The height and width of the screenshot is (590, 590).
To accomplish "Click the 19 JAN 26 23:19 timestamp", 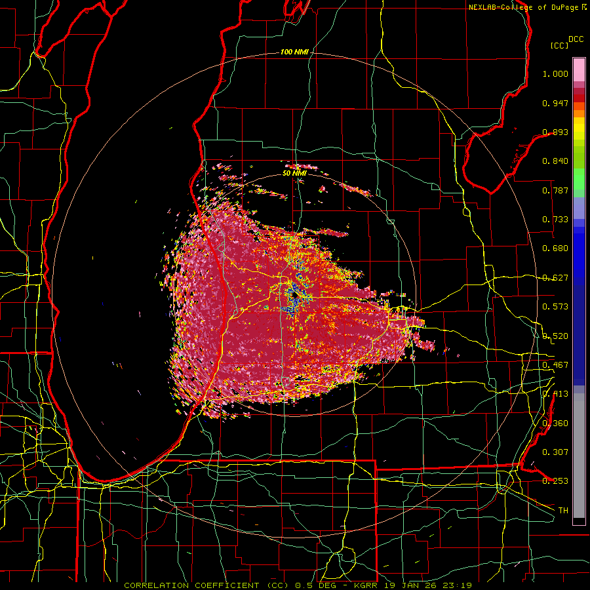I will coord(428,585).
